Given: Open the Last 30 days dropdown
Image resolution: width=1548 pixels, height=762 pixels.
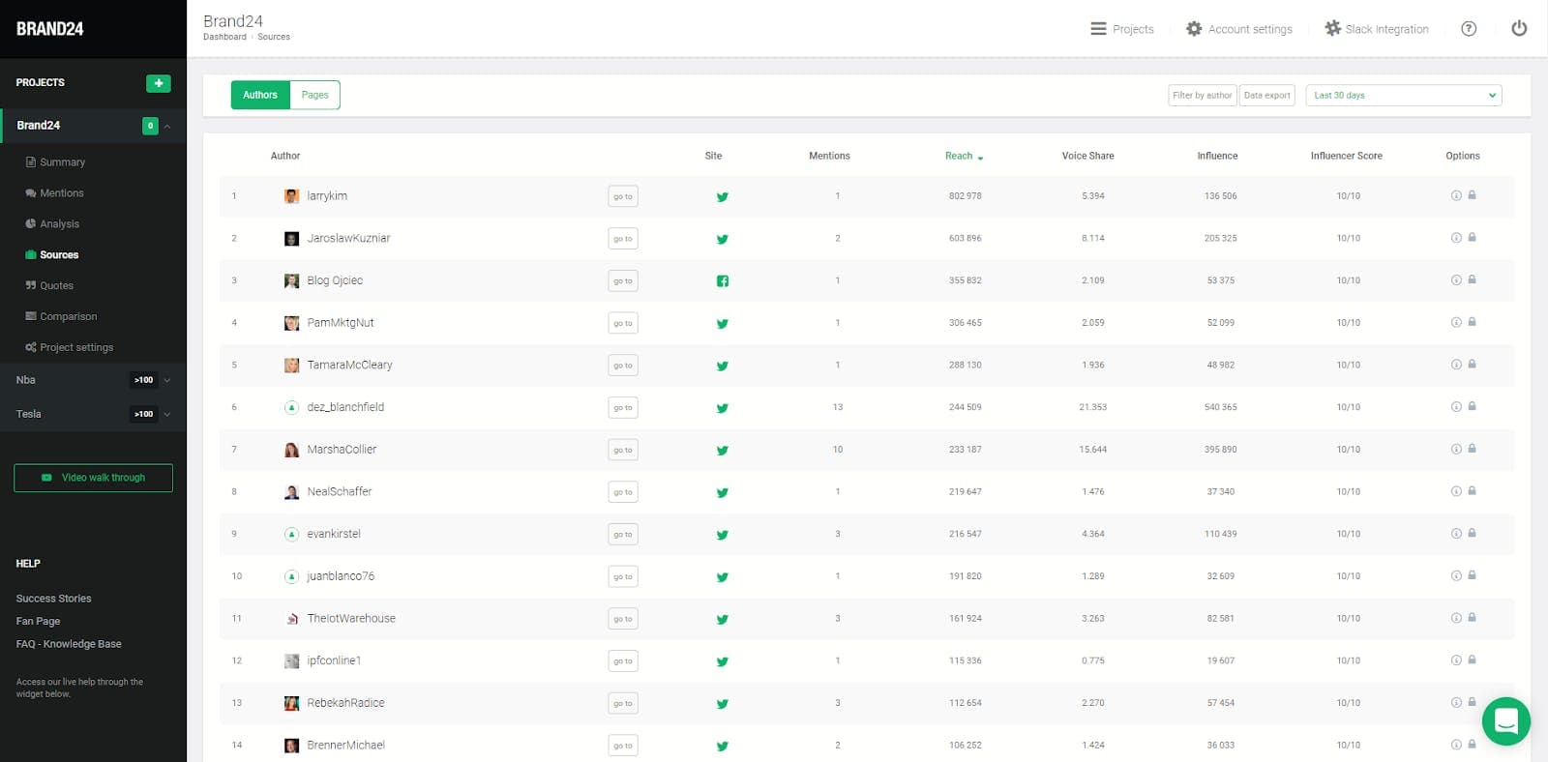Looking at the screenshot, I should (1404, 95).
